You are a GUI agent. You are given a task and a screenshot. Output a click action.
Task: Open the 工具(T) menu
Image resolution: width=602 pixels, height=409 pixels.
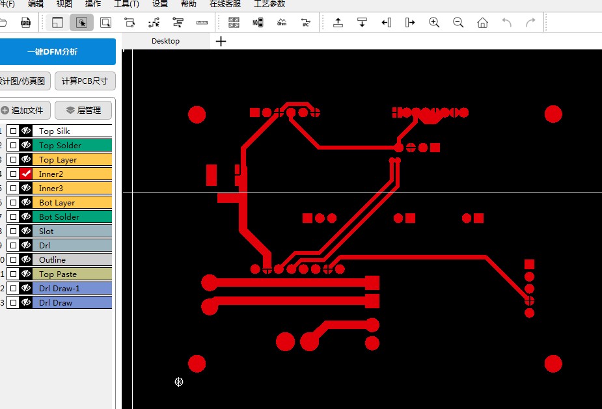coord(126,4)
